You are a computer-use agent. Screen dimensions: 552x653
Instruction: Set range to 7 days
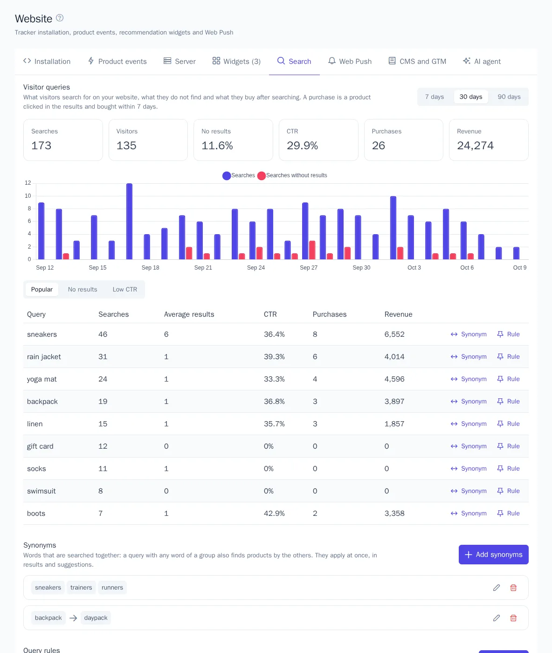click(x=435, y=97)
